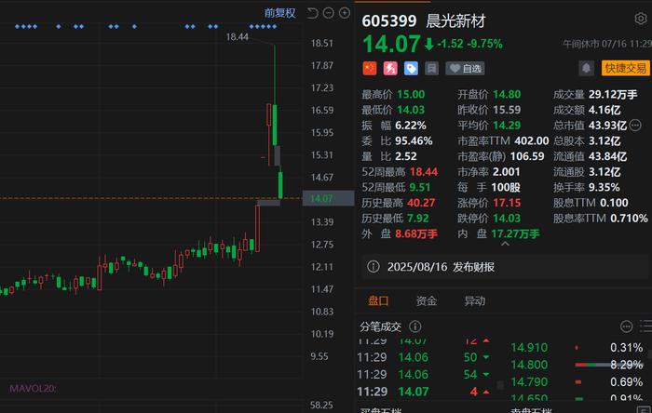652x413 pixels.
Task: Open settings gear beside 晨光新材
Action: tap(641, 19)
